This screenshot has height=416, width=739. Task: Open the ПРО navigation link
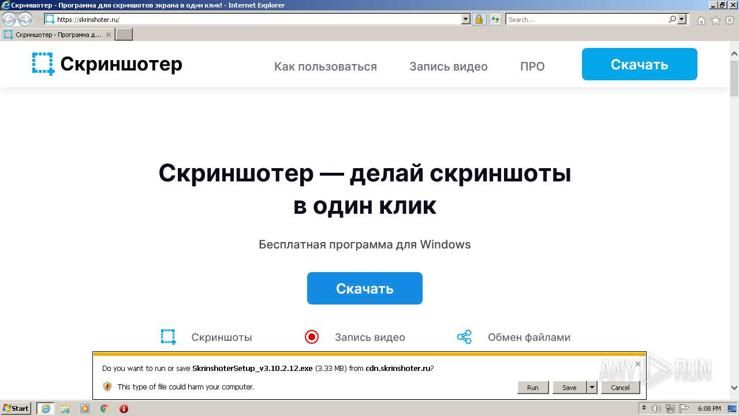tap(532, 66)
